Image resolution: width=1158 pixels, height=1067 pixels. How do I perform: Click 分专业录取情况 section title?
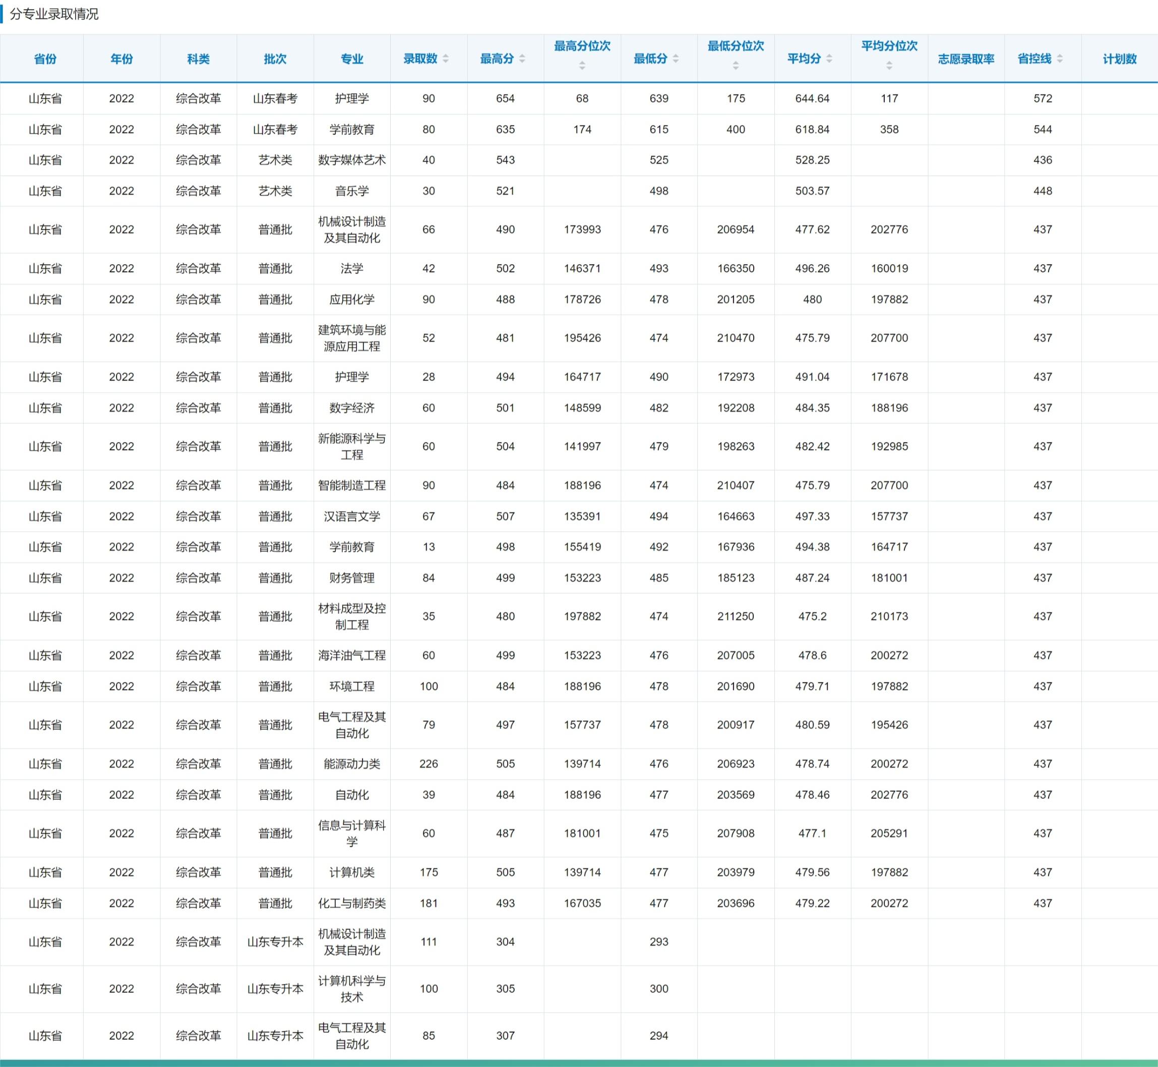pos(54,14)
